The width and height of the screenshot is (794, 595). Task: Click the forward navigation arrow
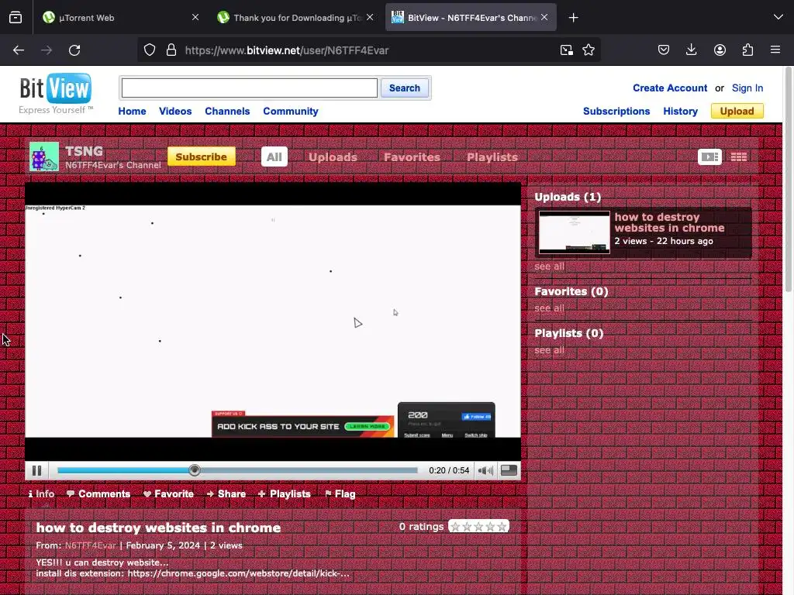(47, 50)
